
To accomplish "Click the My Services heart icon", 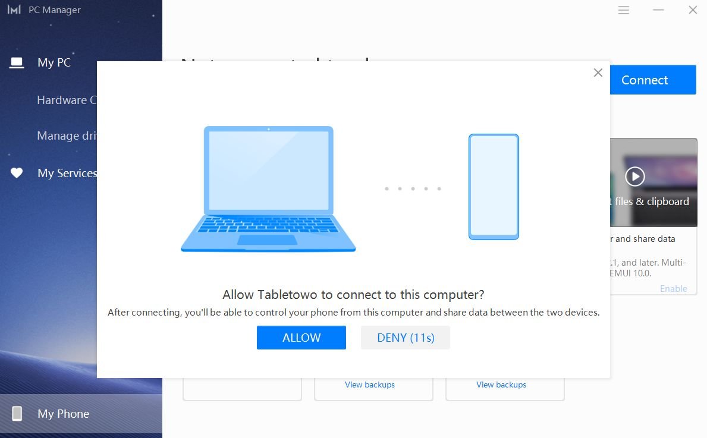I will (x=17, y=172).
